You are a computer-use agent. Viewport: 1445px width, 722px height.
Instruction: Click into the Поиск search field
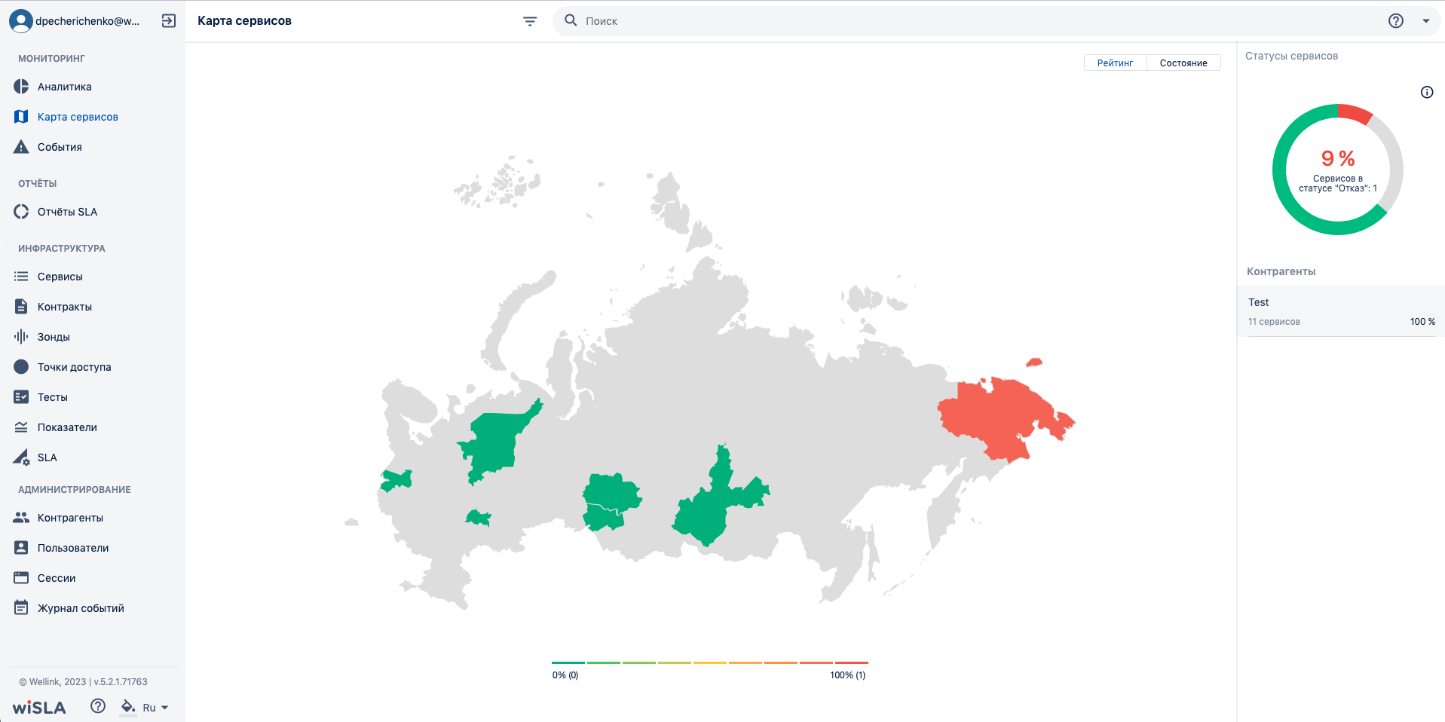coord(980,21)
